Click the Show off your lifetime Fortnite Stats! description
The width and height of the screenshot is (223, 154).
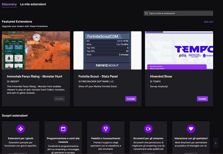coord(98,86)
